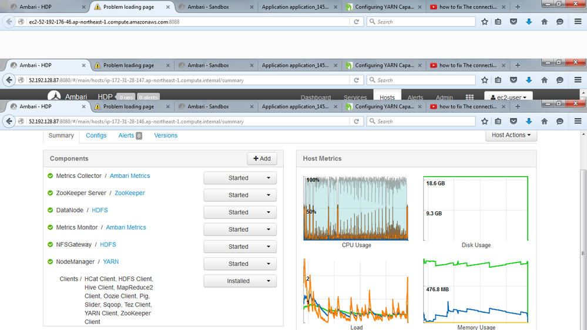This screenshot has width=587, height=330.
Task: Bookmark page using star in topmost toolbar
Action: [x=485, y=22]
